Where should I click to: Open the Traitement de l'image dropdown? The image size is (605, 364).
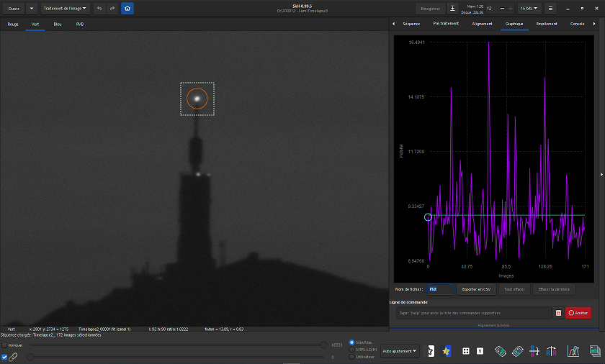pyautogui.click(x=65, y=9)
